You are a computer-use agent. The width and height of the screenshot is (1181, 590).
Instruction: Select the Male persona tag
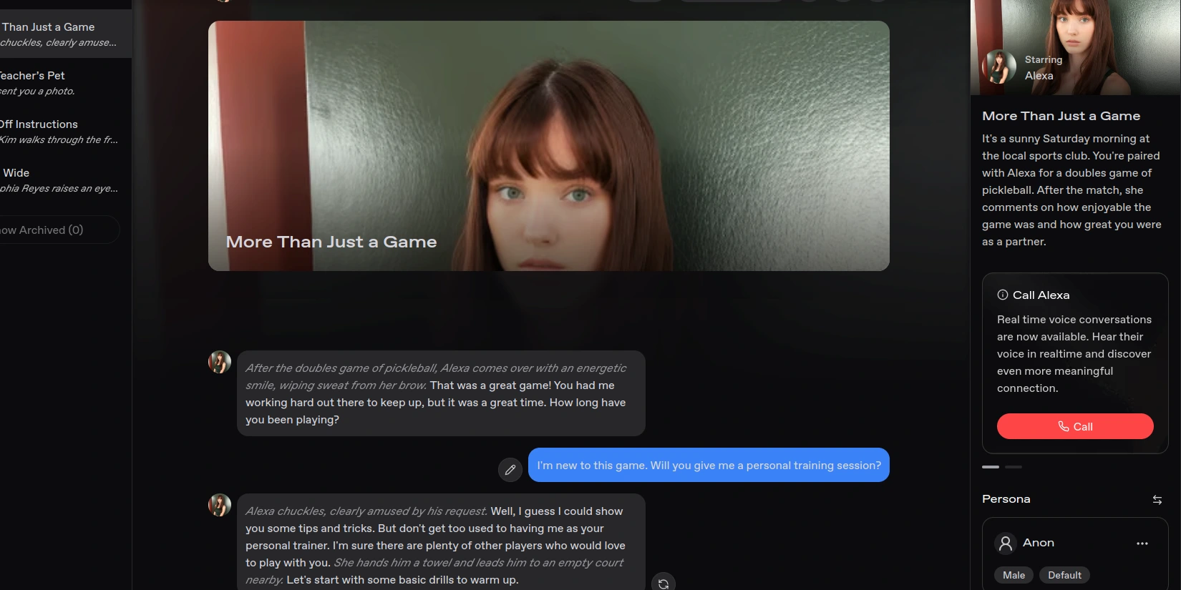(1013, 575)
